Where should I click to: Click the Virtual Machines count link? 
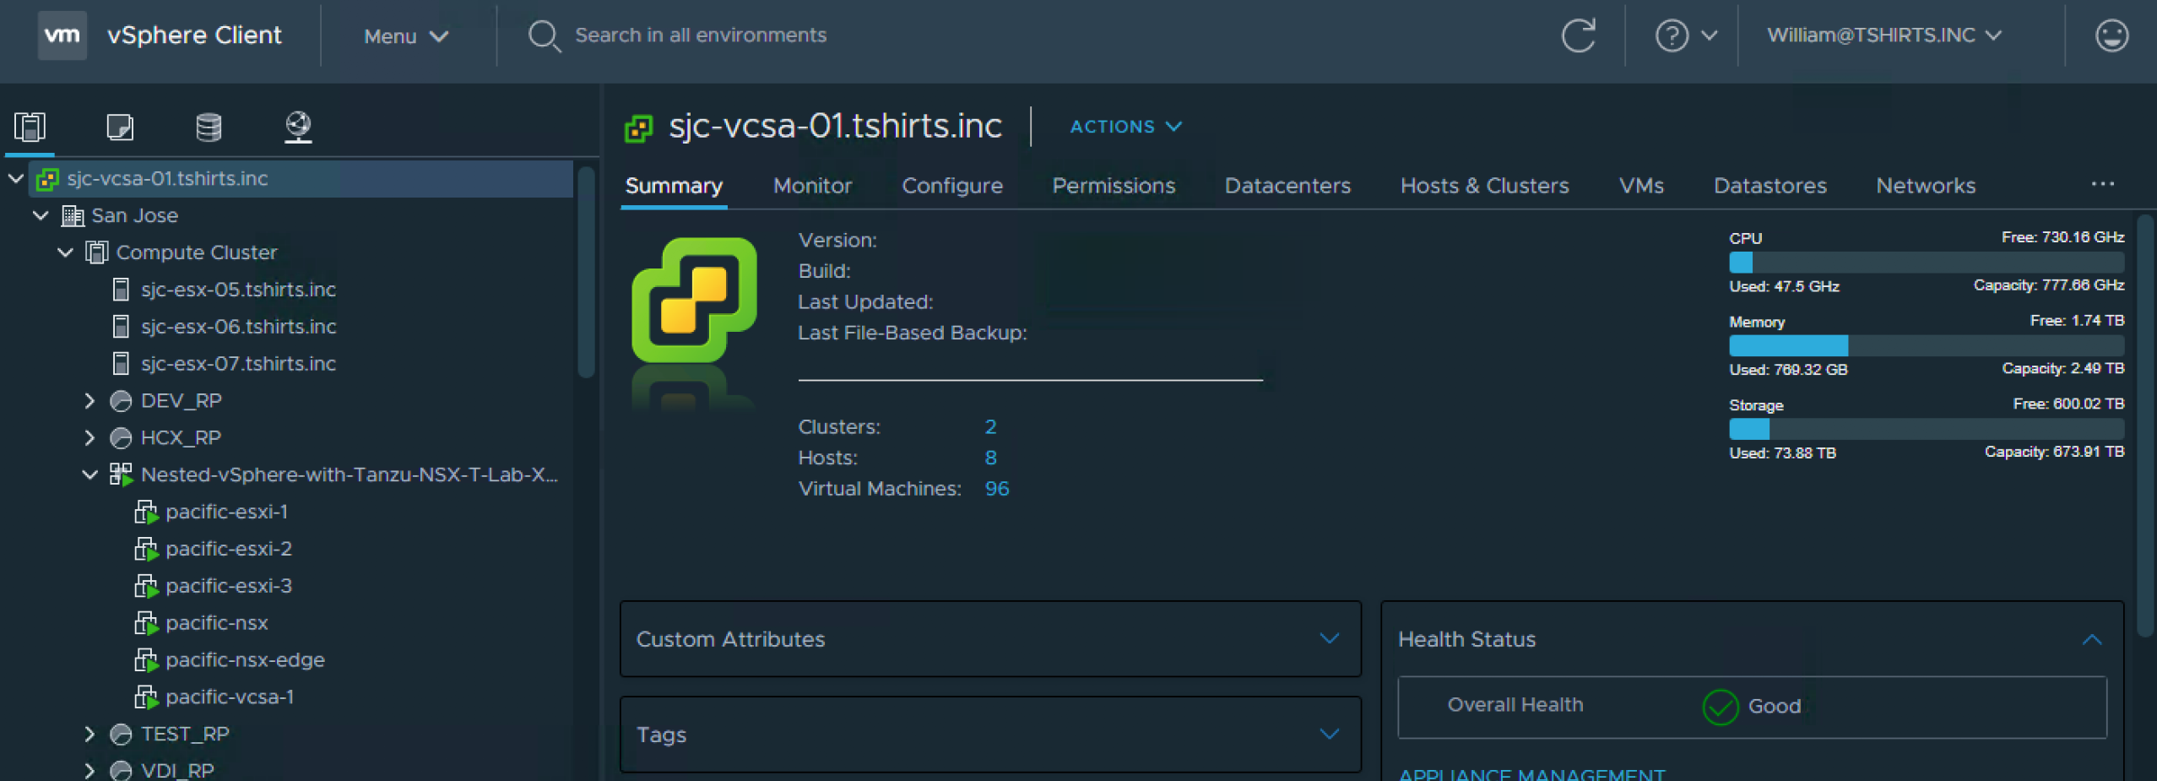(996, 488)
